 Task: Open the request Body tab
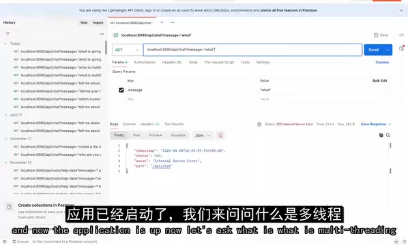click(x=193, y=63)
